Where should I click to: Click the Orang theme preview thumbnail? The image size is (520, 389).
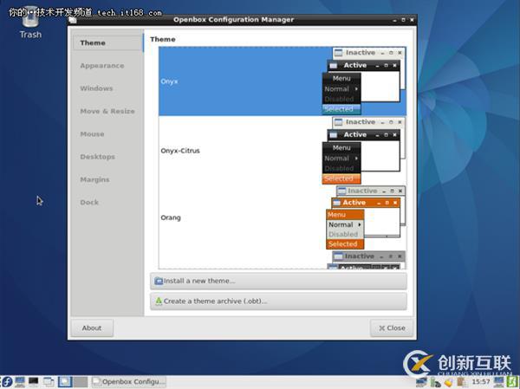[366, 217]
